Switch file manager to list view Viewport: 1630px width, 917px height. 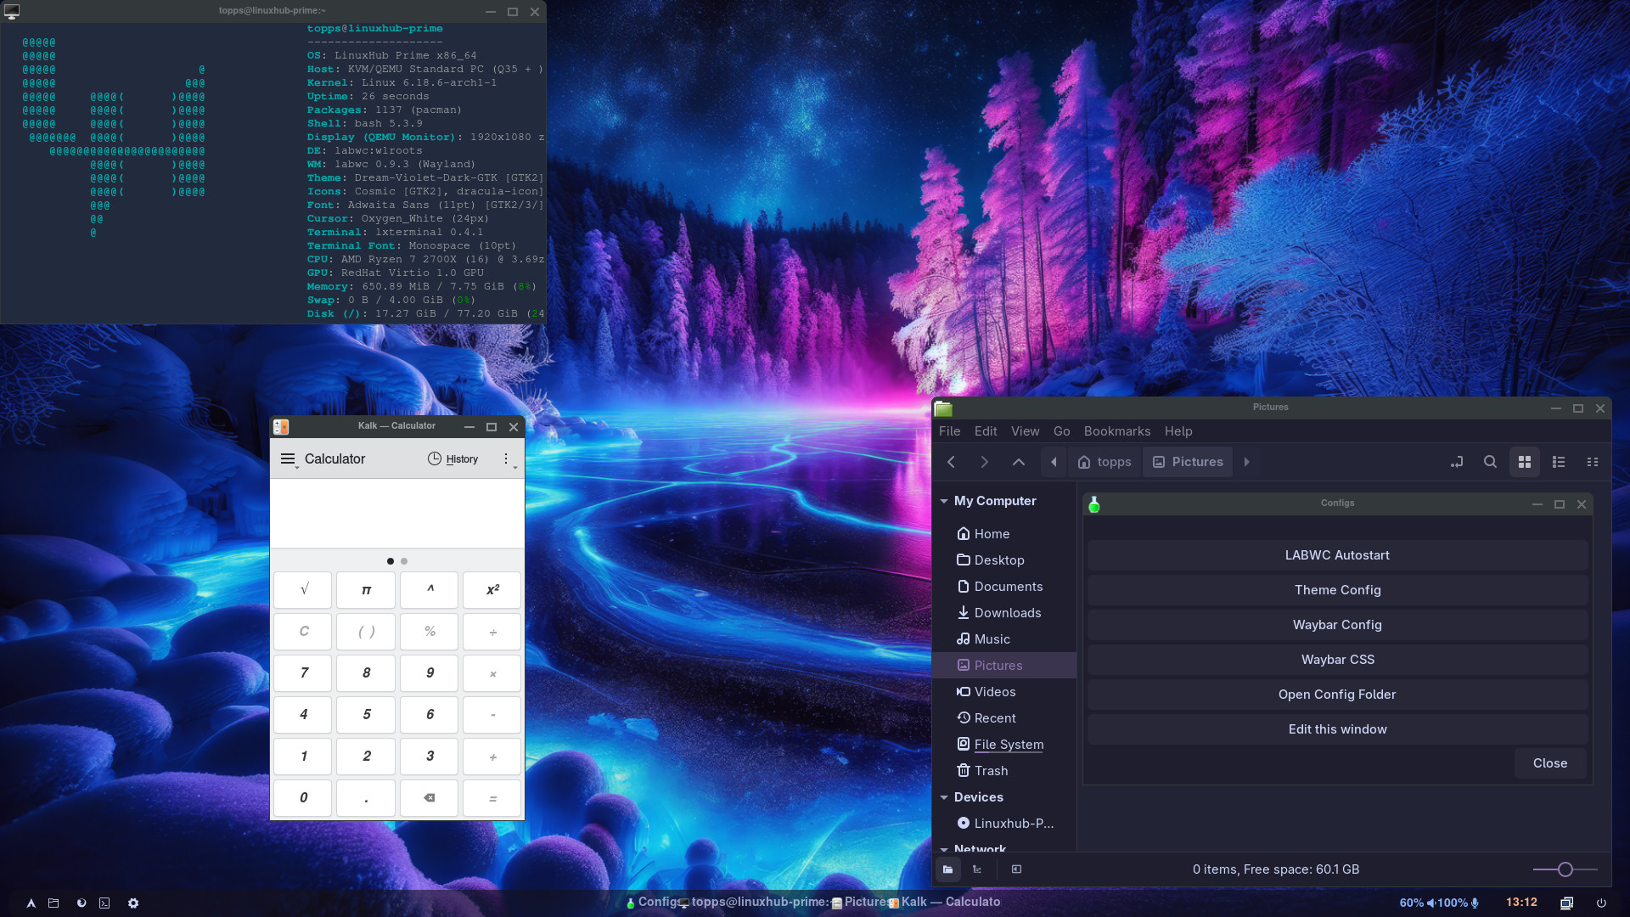click(1559, 462)
